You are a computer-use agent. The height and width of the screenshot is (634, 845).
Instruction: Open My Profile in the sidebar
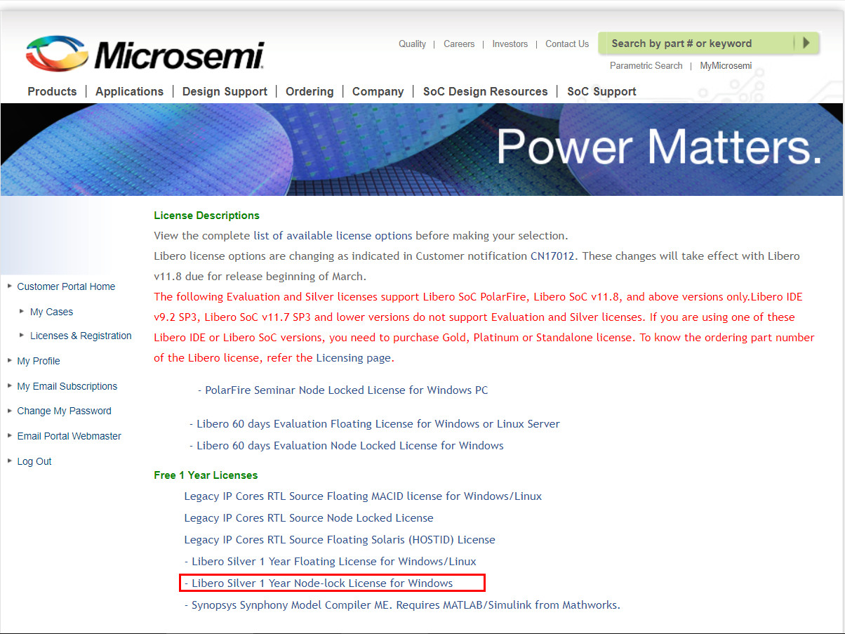pyautogui.click(x=39, y=361)
